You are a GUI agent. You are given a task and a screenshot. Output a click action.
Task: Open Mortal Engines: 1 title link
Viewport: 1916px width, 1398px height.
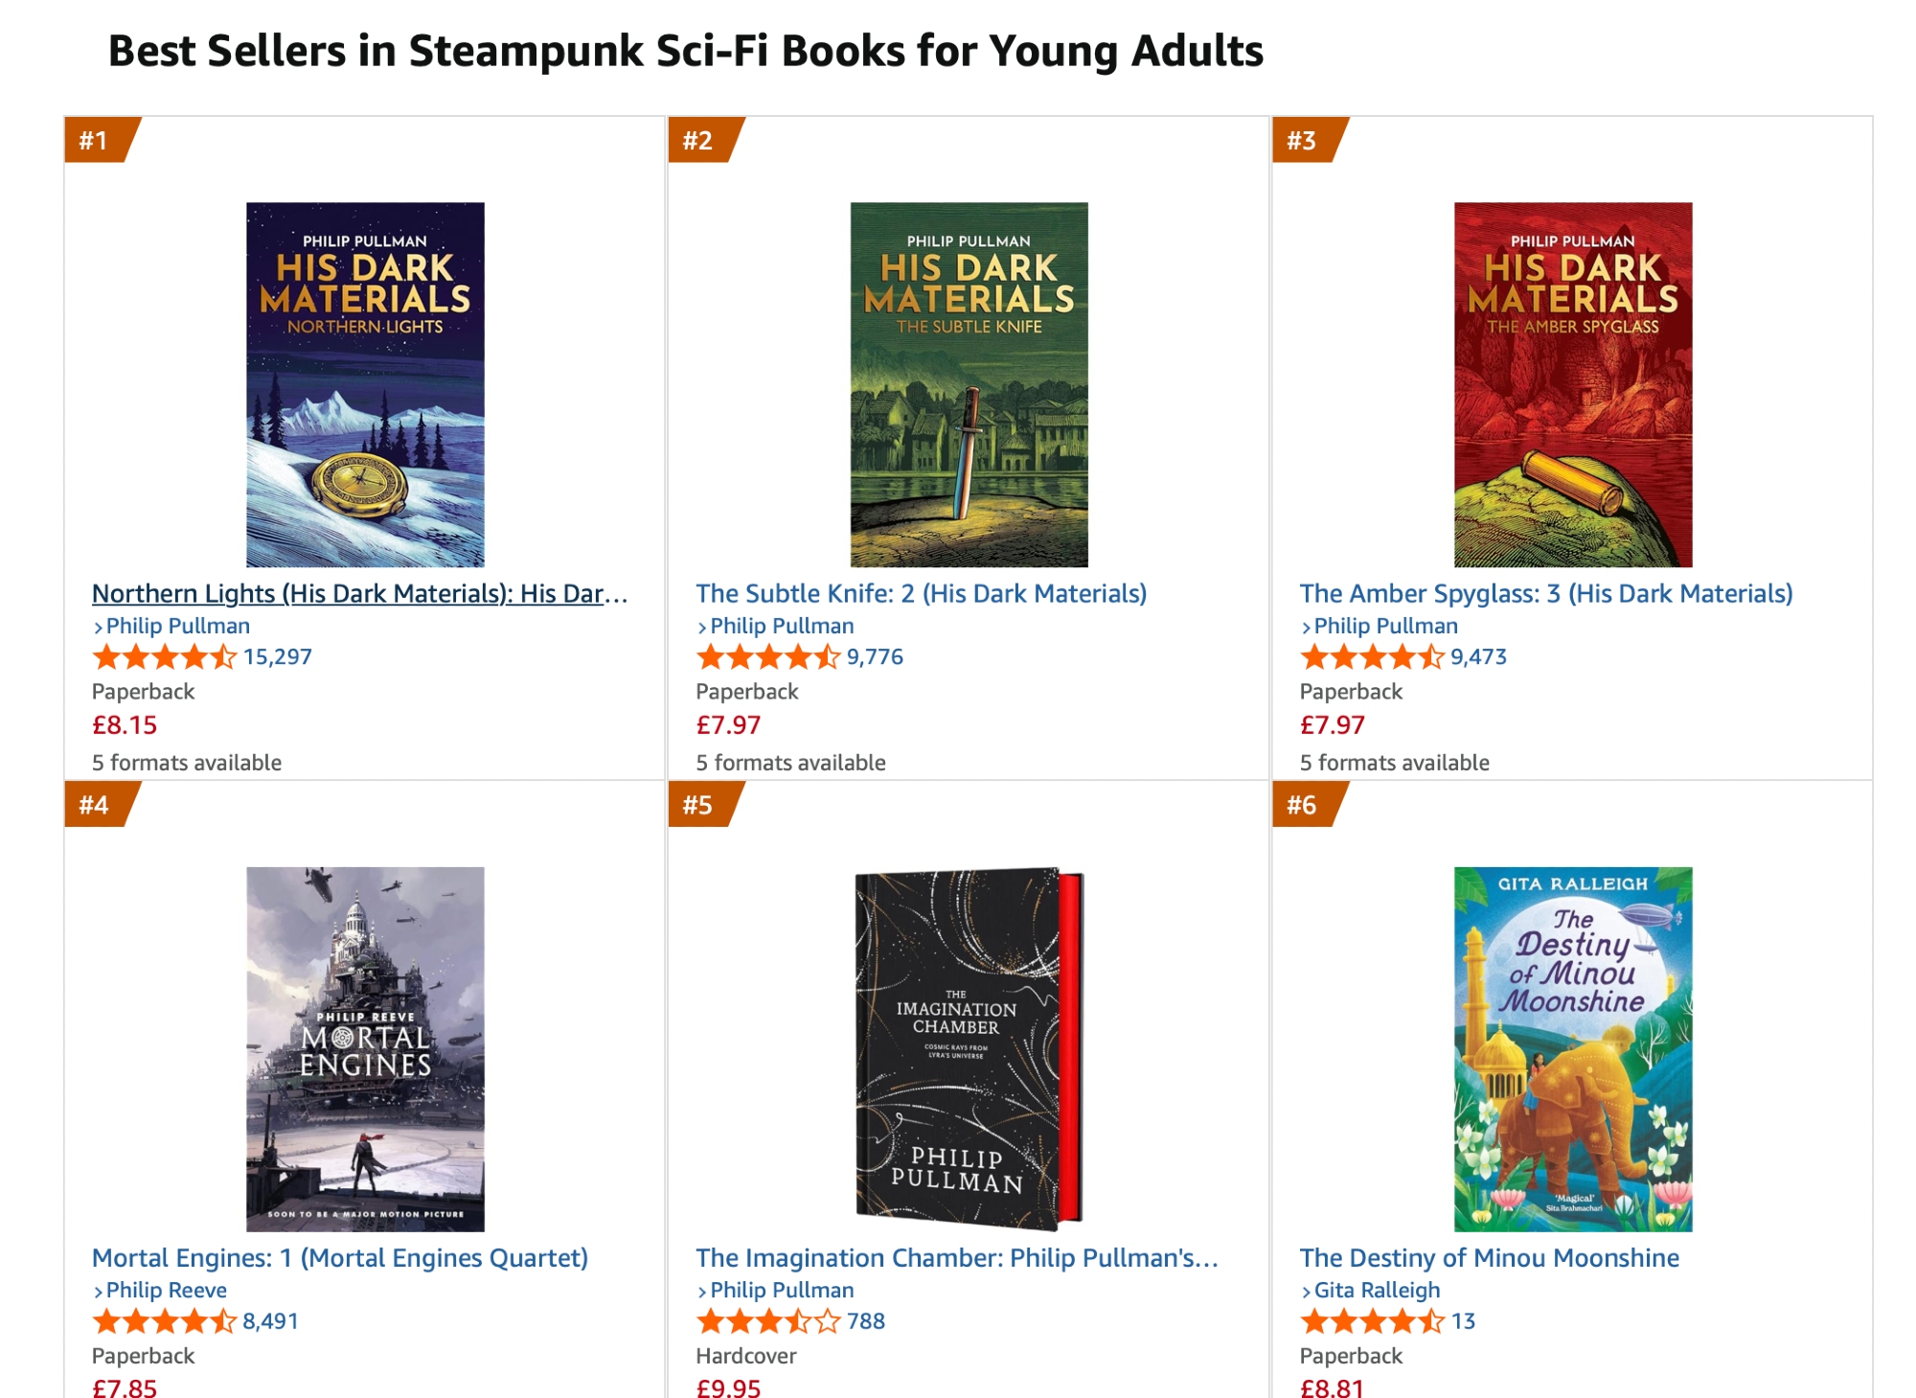tap(339, 1258)
